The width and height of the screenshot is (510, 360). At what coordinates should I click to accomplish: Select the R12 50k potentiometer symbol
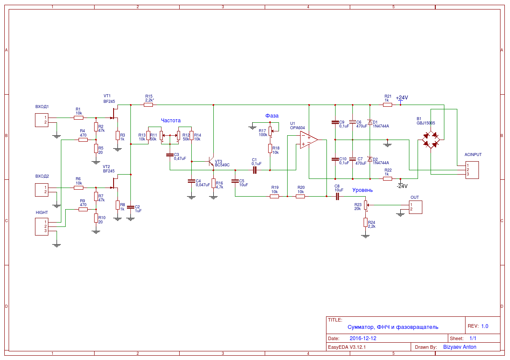click(177, 135)
